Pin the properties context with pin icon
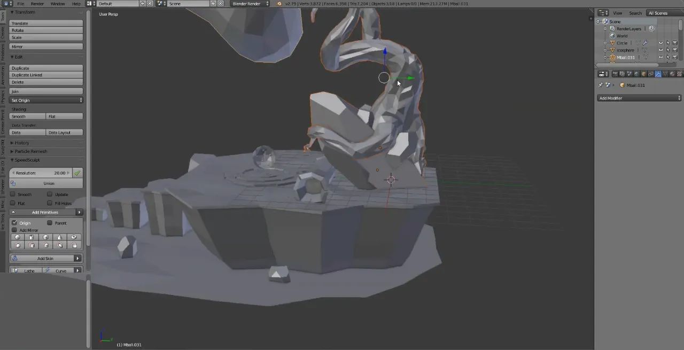Screen dimensions: 684x350 pyautogui.click(x=600, y=85)
